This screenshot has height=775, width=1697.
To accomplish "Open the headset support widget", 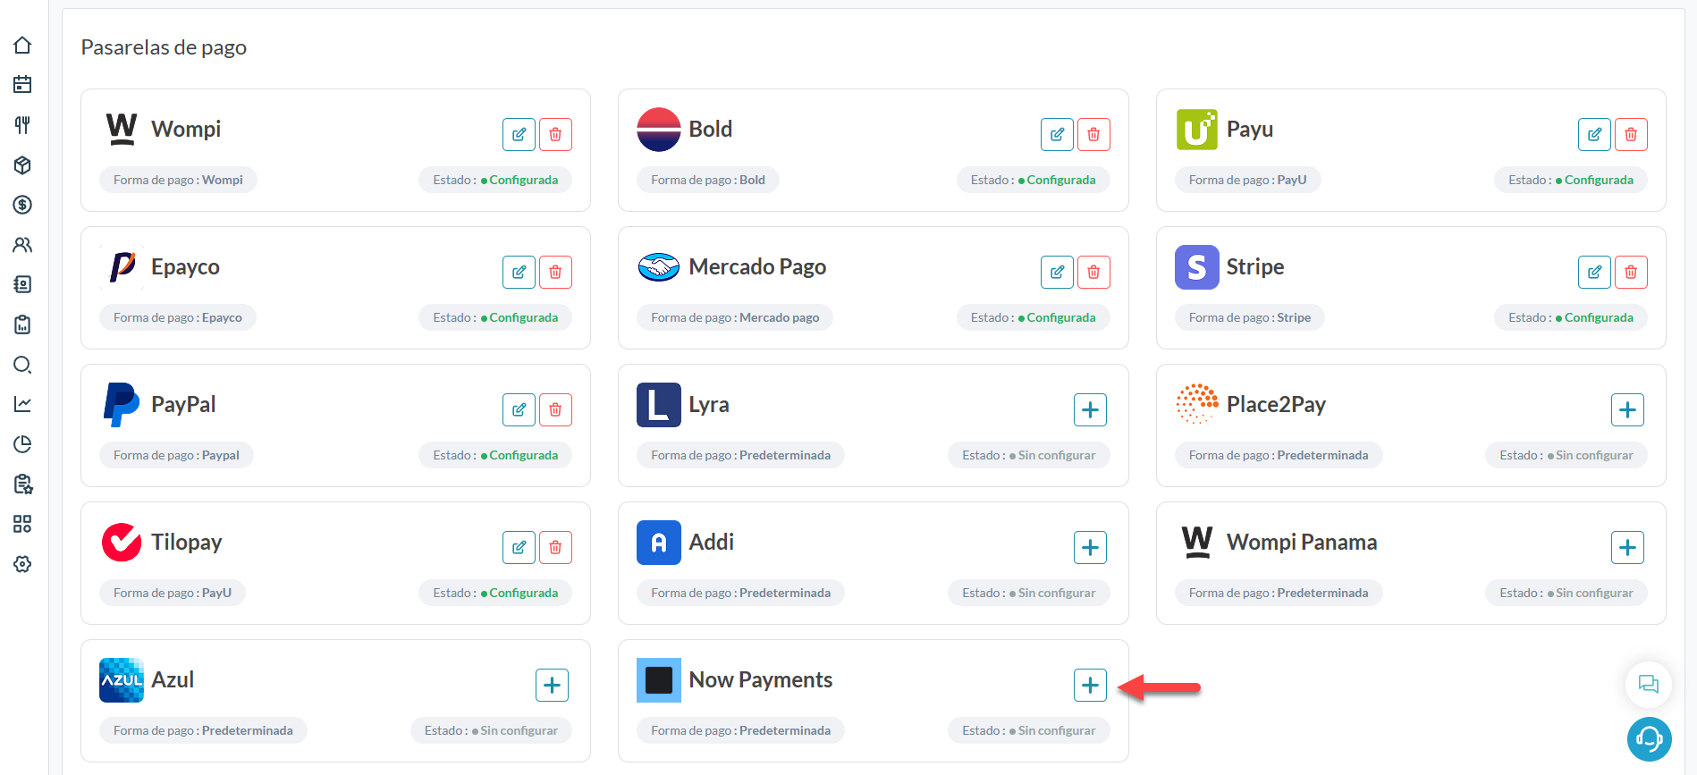I will click(1649, 738).
